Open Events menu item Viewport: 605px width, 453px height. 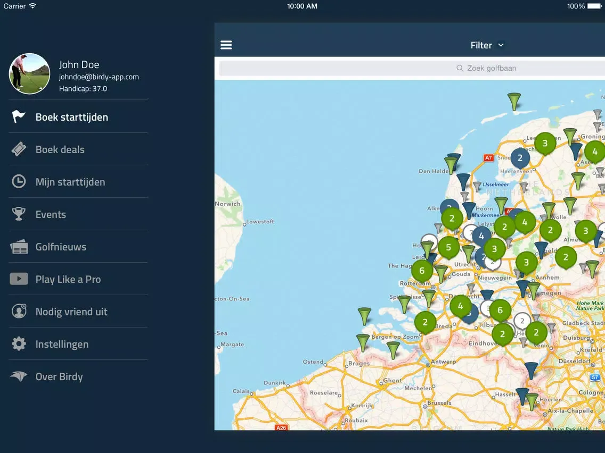pyautogui.click(x=78, y=214)
